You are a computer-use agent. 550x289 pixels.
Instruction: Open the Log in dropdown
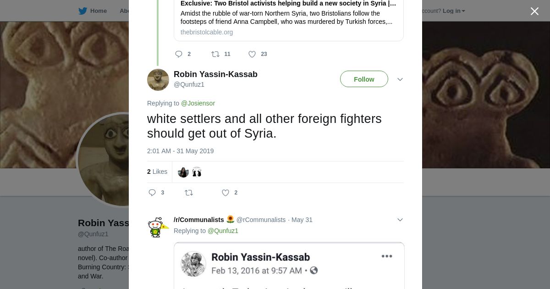pyautogui.click(x=453, y=11)
